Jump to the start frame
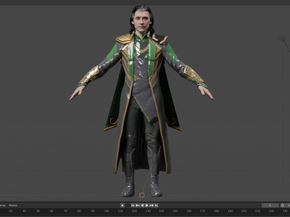Image resolution: width=290 pixels, height=217 pixels. click(x=133, y=206)
